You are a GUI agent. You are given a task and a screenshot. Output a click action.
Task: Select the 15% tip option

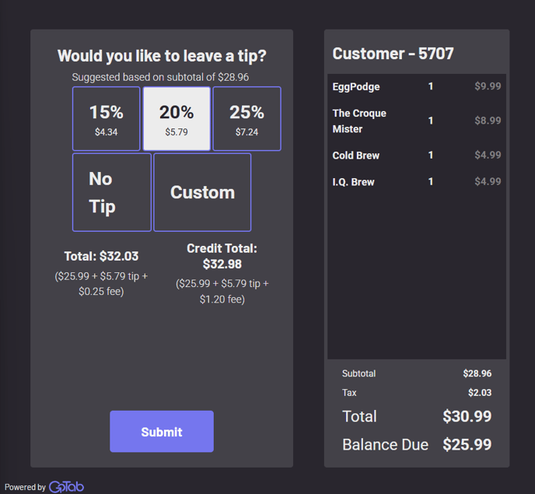(x=107, y=119)
